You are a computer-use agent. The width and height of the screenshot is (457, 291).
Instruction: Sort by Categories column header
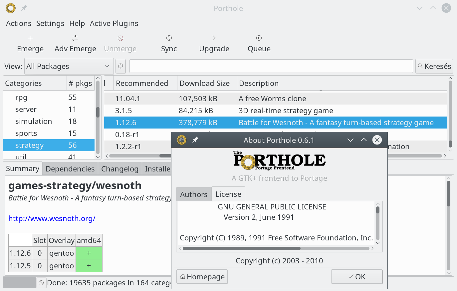click(x=35, y=83)
